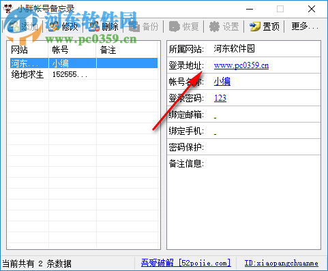Screen dimensions: 328x271
Task: Click the 密码保护 label
Action: tap(186, 147)
